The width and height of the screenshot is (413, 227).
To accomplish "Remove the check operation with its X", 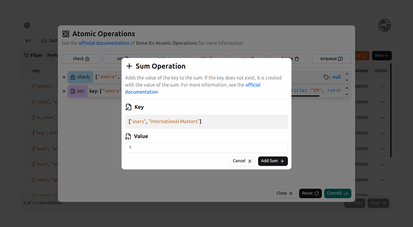I will tap(64, 77).
